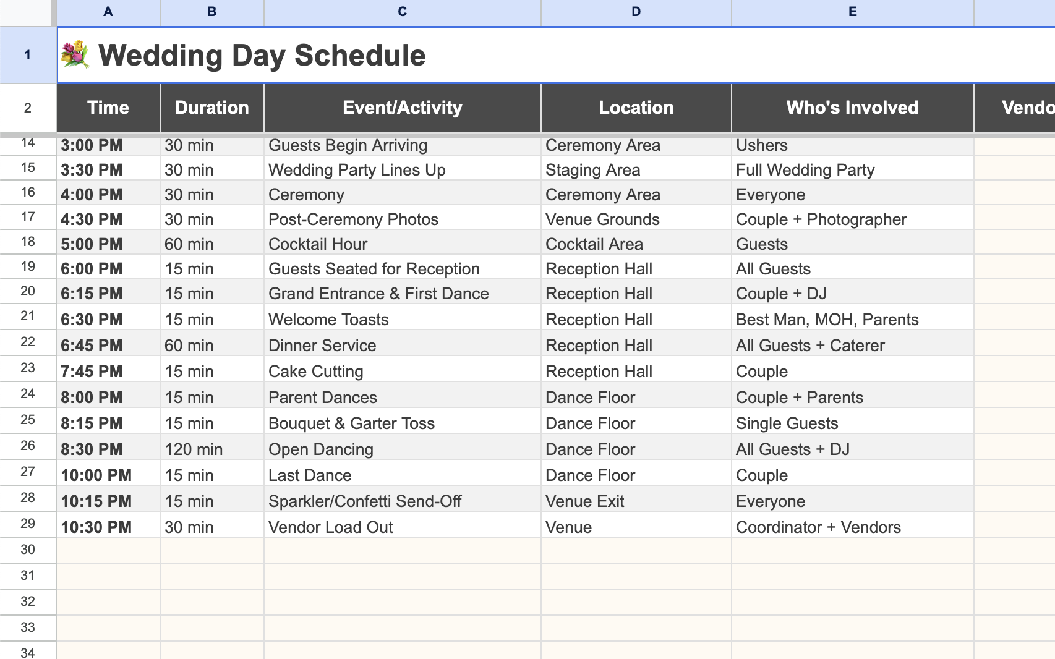Select column A header
This screenshot has width=1055, height=659.
pos(108,11)
